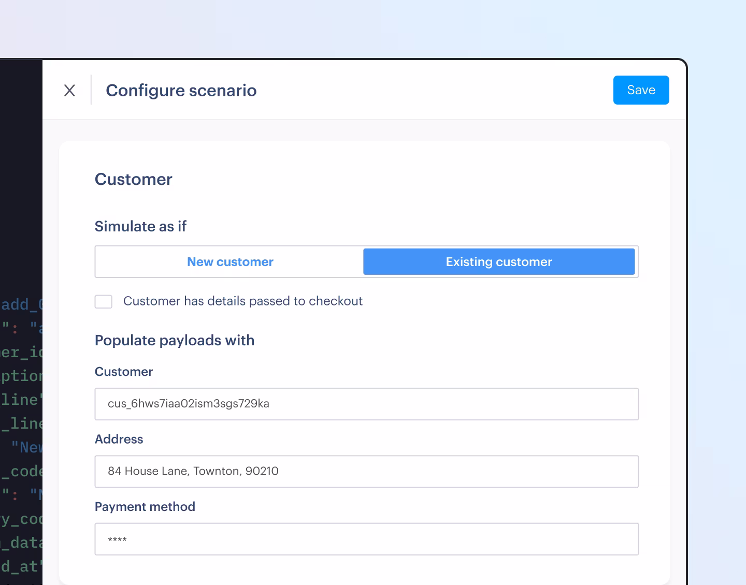
Task: Click the Simulate as if label
Action: [x=140, y=226]
